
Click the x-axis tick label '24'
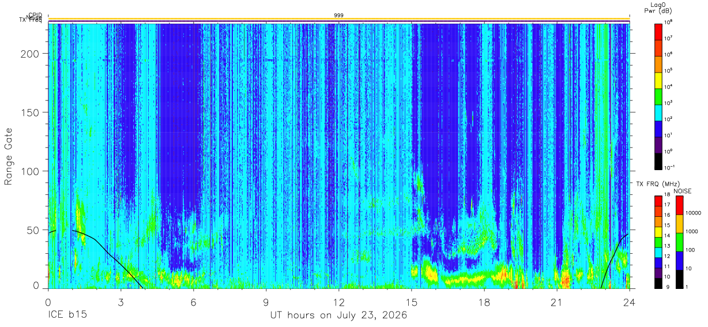629,302
